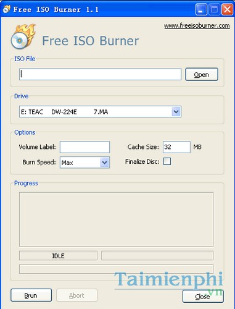The width and height of the screenshot is (235, 309).
Task: Open the Burn Speed dropdown set to Max
Action: pyautogui.click(x=85, y=163)
